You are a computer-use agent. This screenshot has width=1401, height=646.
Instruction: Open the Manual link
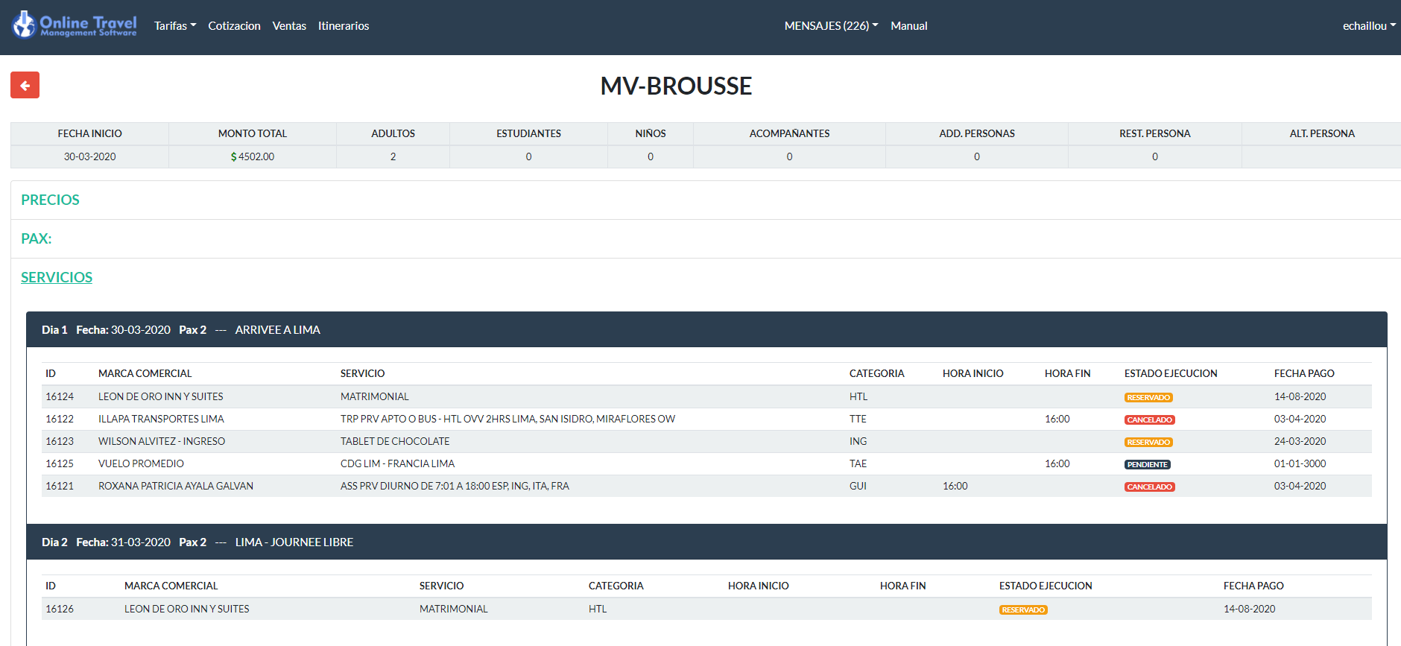[908, 26]
